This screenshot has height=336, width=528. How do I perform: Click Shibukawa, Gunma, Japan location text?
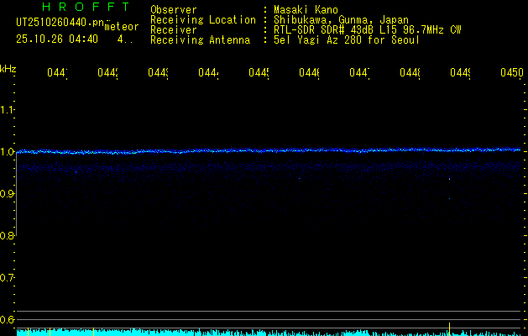click(342, 19)
